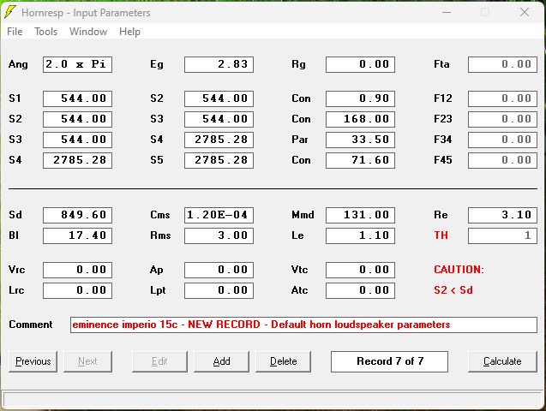This screenshot has width=546, height=411.
Task: Select the first row S1 field 544.00
Action: click(78, 98)
